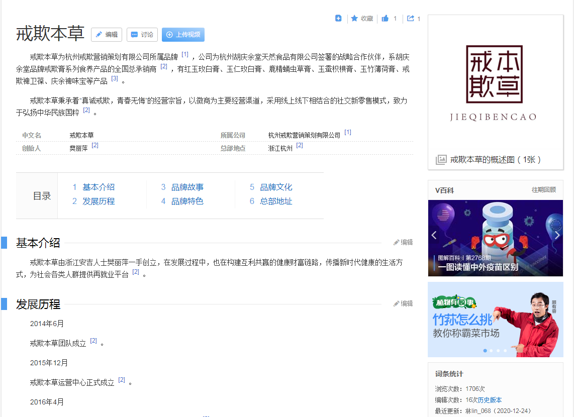Jump to 发展历程 in the contents
This screenshot has width=574, height=417.
pos(99,201)
